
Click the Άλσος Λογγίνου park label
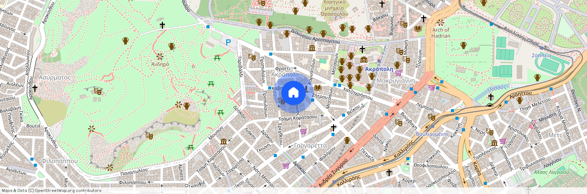[551, 172]
